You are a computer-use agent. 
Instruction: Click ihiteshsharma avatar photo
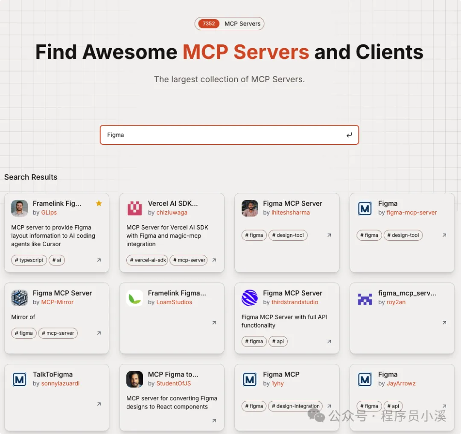click(x=250, y=208)
